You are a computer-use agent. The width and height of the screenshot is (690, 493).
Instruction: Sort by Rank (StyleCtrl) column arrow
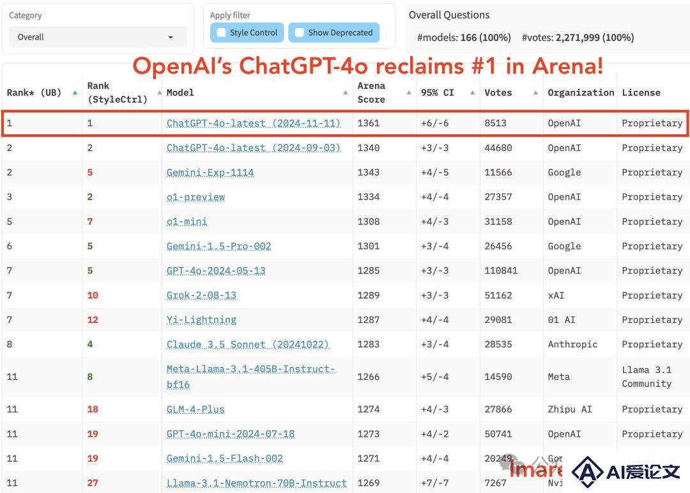pos(159,93)
